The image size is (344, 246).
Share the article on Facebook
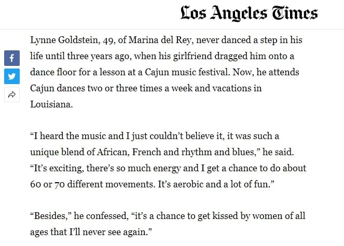[12, 58]
